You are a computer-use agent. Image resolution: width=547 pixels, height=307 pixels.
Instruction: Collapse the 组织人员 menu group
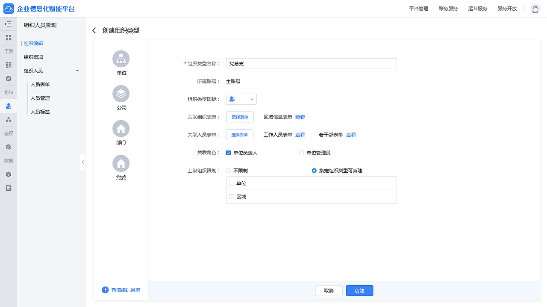[77, 71]
